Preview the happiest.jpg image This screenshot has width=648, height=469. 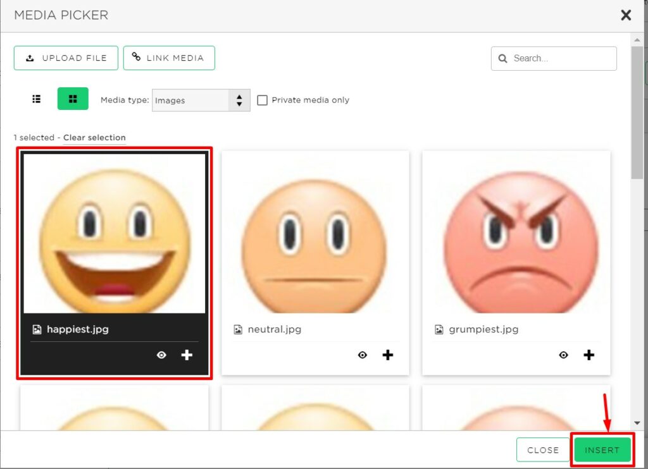click(161, 355)
